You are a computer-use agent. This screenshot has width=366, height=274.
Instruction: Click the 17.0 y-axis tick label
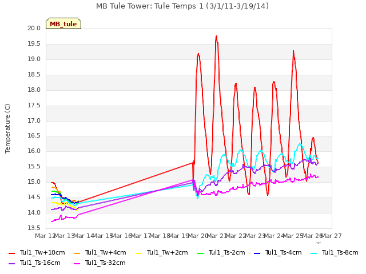pyautogui.click(x=34, y=120)
